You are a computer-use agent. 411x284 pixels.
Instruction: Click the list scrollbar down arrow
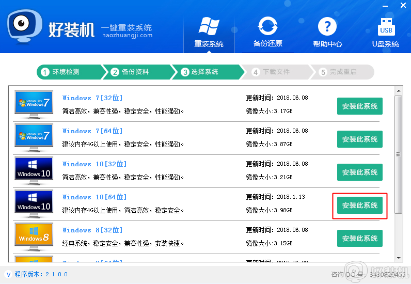(x=399, y=258)
